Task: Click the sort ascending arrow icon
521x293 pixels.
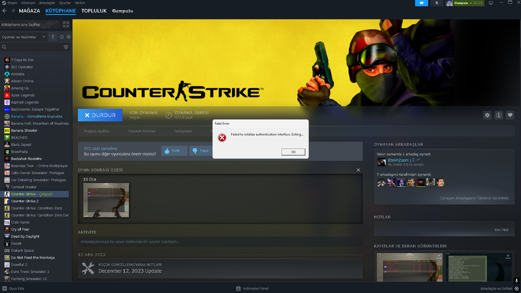Action: tap(53, 37)
